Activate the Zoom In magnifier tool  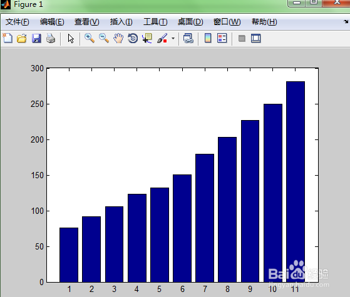point(90,38)
